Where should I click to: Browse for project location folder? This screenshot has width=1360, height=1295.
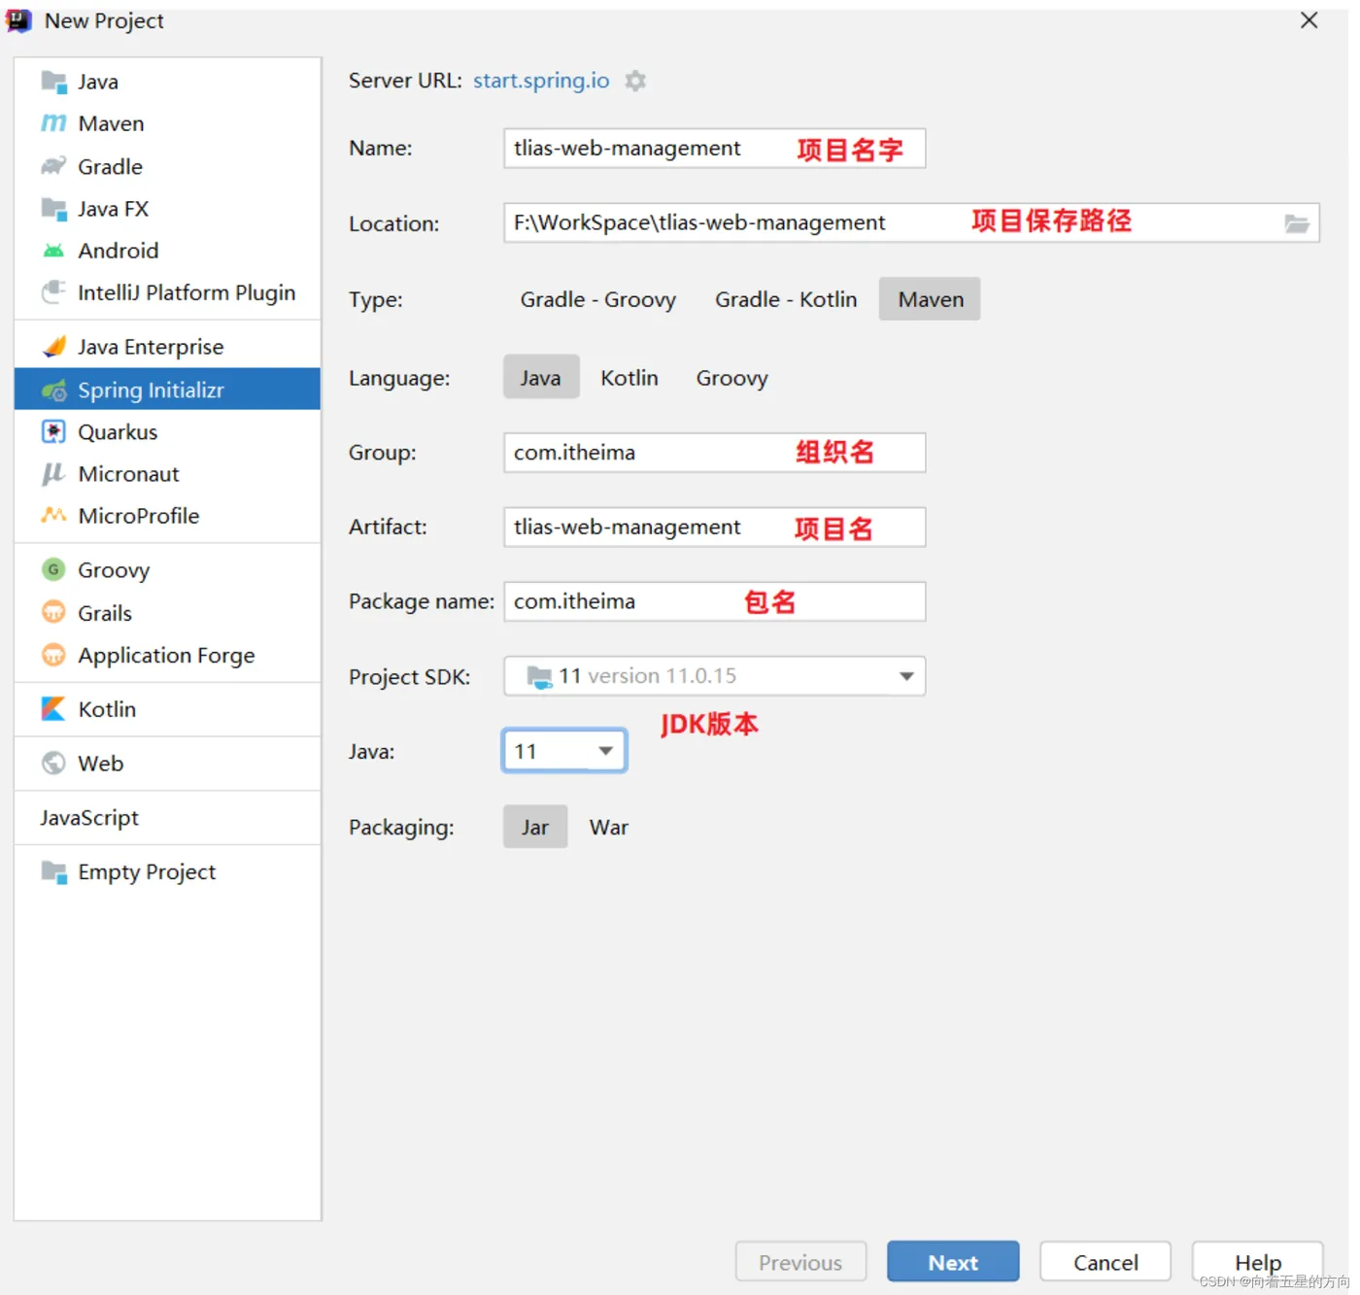point(1297,223)
